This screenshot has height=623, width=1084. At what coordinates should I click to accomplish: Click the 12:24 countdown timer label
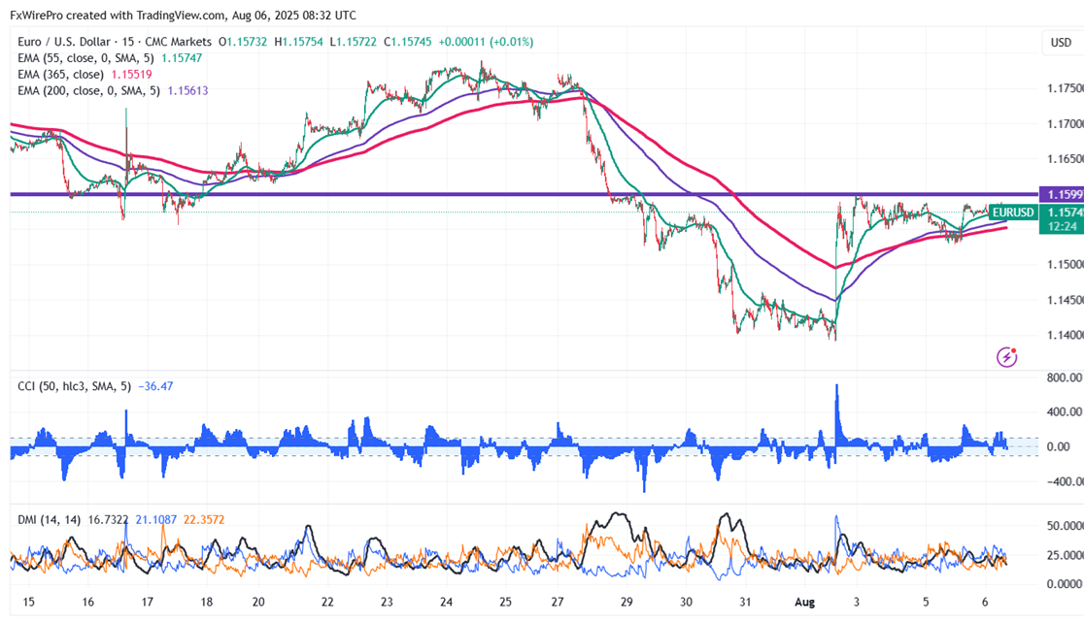pyautogui.click(x=1062, y=226)
